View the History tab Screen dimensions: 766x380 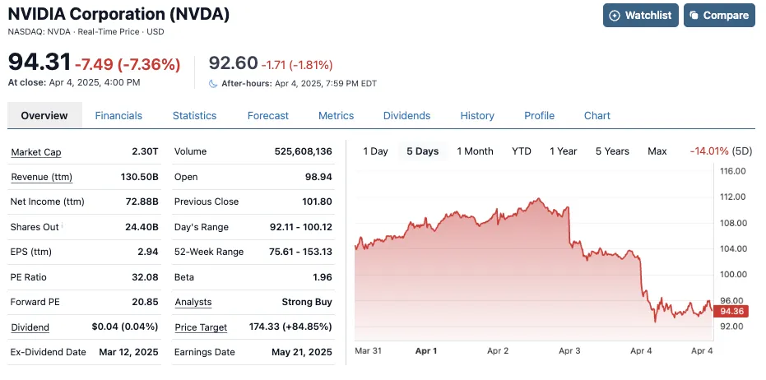tap(477, 116)
